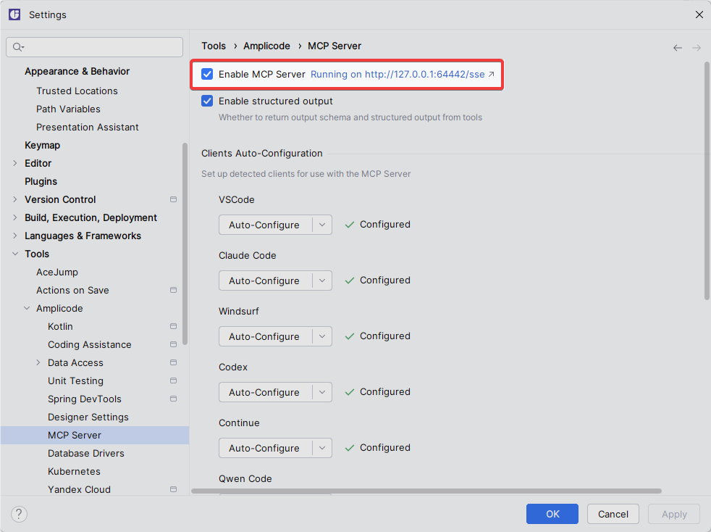Image resolution: width=711 pixels, height=532 pixels.
Task: Click the Continue Auto-Configure button
Action: tap(265, 448)
